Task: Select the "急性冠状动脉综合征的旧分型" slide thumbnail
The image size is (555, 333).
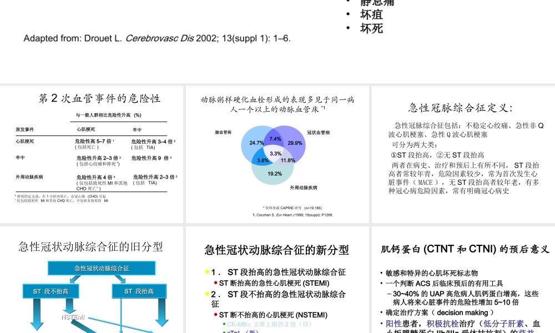Action: coord(92,277)
